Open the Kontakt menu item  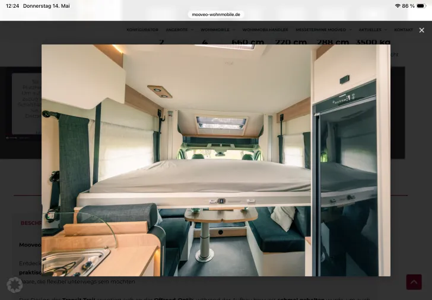point(404,30)
